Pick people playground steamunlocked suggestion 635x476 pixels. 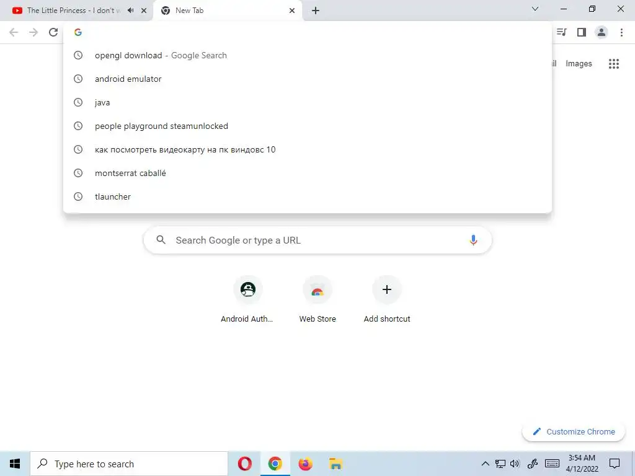[308, 126]
